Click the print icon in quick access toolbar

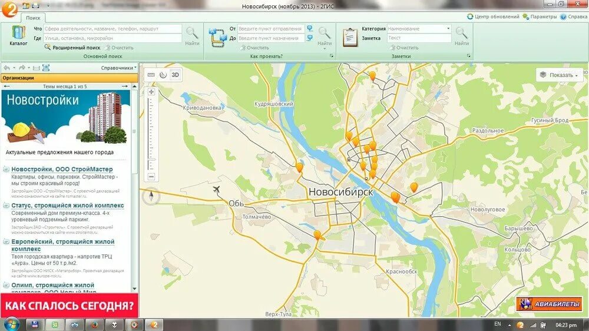click(x=36, y=6)
